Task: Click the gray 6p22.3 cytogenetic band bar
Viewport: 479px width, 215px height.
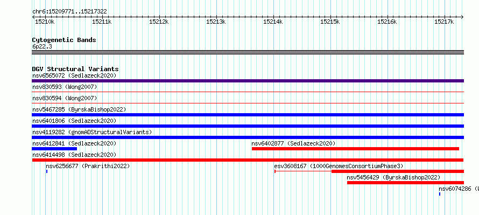Action: [248, 52]
